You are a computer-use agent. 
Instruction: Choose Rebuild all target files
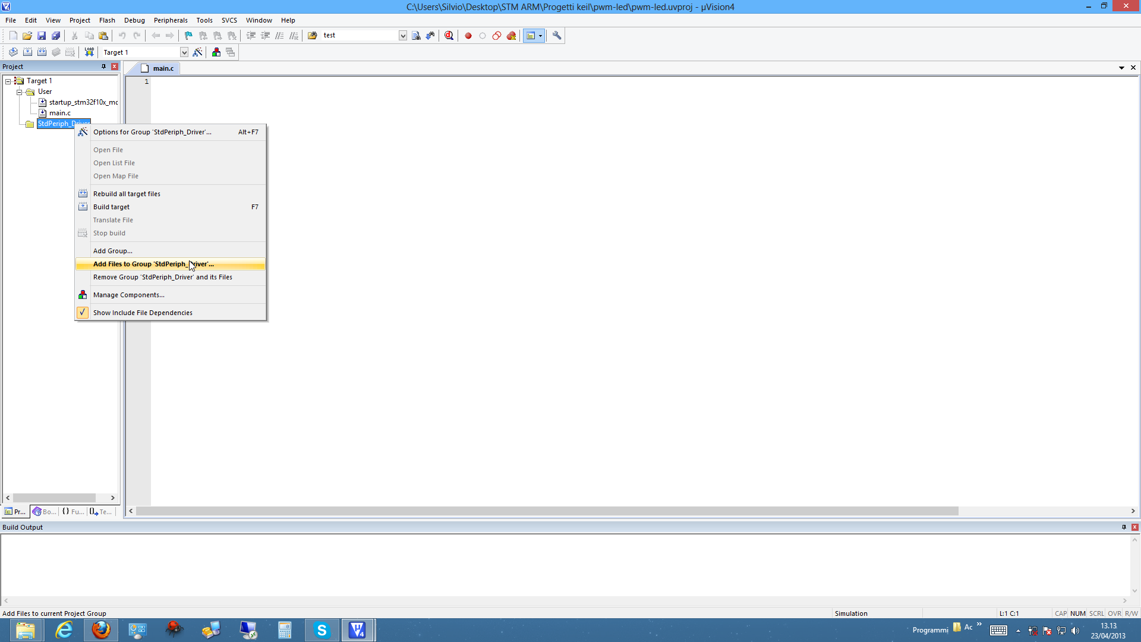pyautogui.click(x=127, y=194)
